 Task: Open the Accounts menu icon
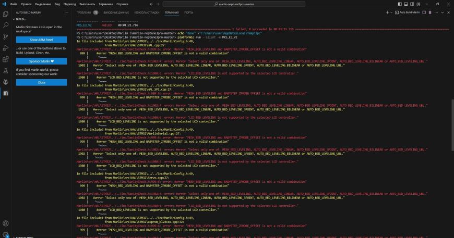(6, 223)
